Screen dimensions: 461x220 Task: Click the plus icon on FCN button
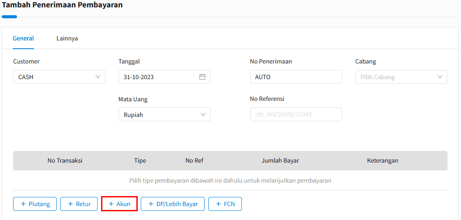coord(218,204)
